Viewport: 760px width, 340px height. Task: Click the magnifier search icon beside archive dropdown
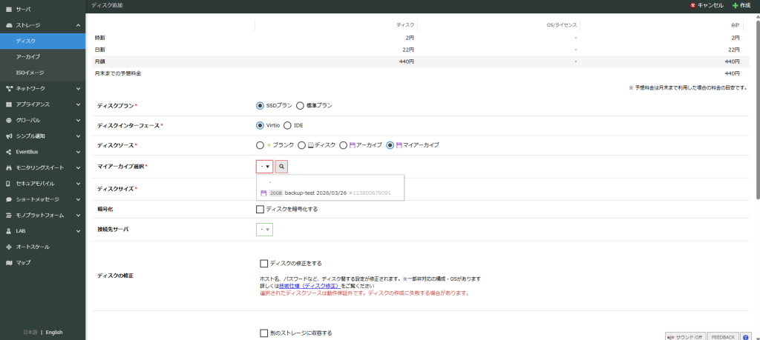pyautogui.click(x=281, y=167)
